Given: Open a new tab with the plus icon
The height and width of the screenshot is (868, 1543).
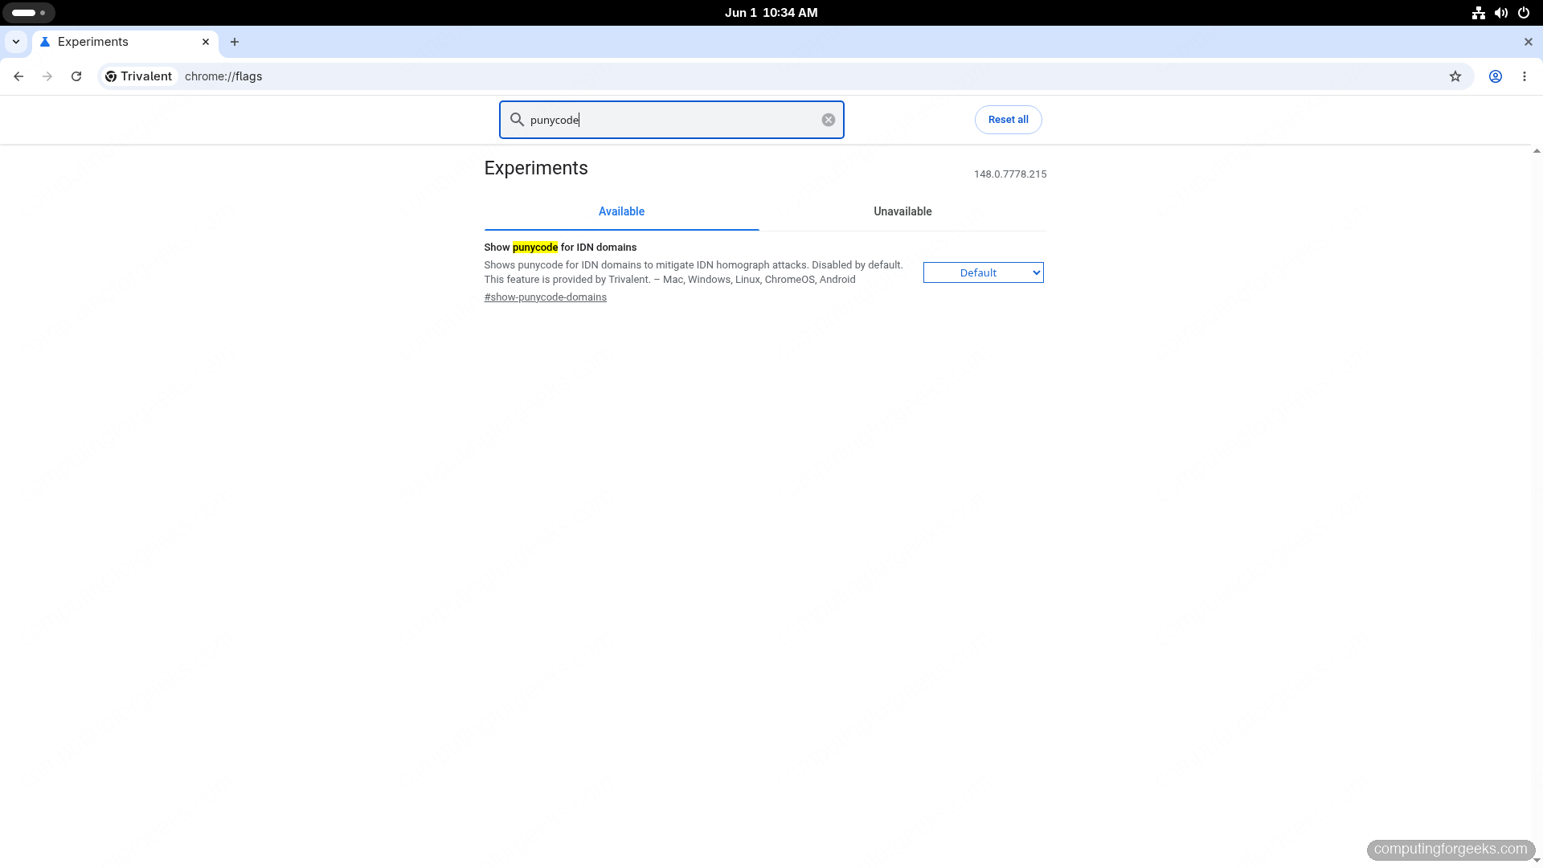Looking at the screenshot, I should [x=235, y=42].
